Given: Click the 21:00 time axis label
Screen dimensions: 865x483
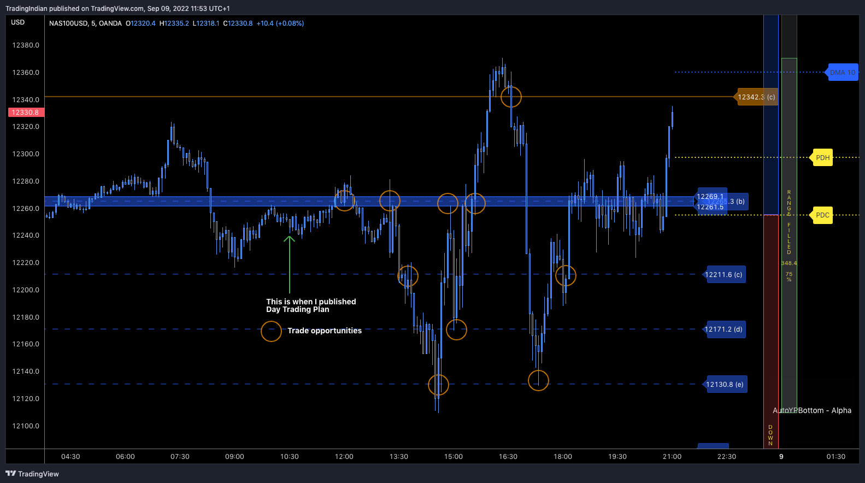Looking at the screenshot, I should pos(672,457).
